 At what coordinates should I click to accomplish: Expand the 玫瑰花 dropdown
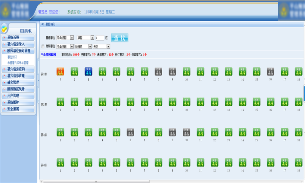click(83, 46)
